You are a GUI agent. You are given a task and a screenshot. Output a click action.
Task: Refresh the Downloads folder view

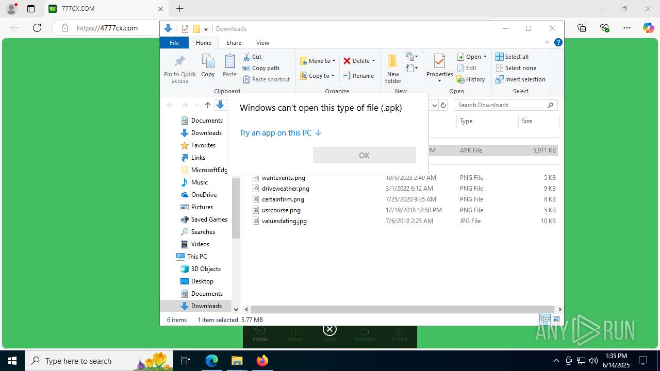click(x=443, y=105)
